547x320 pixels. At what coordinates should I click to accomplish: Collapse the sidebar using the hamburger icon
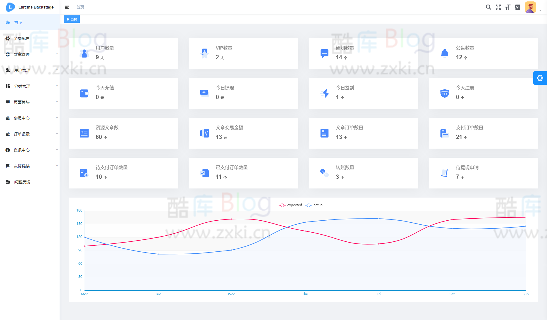[x=67, y=7]
